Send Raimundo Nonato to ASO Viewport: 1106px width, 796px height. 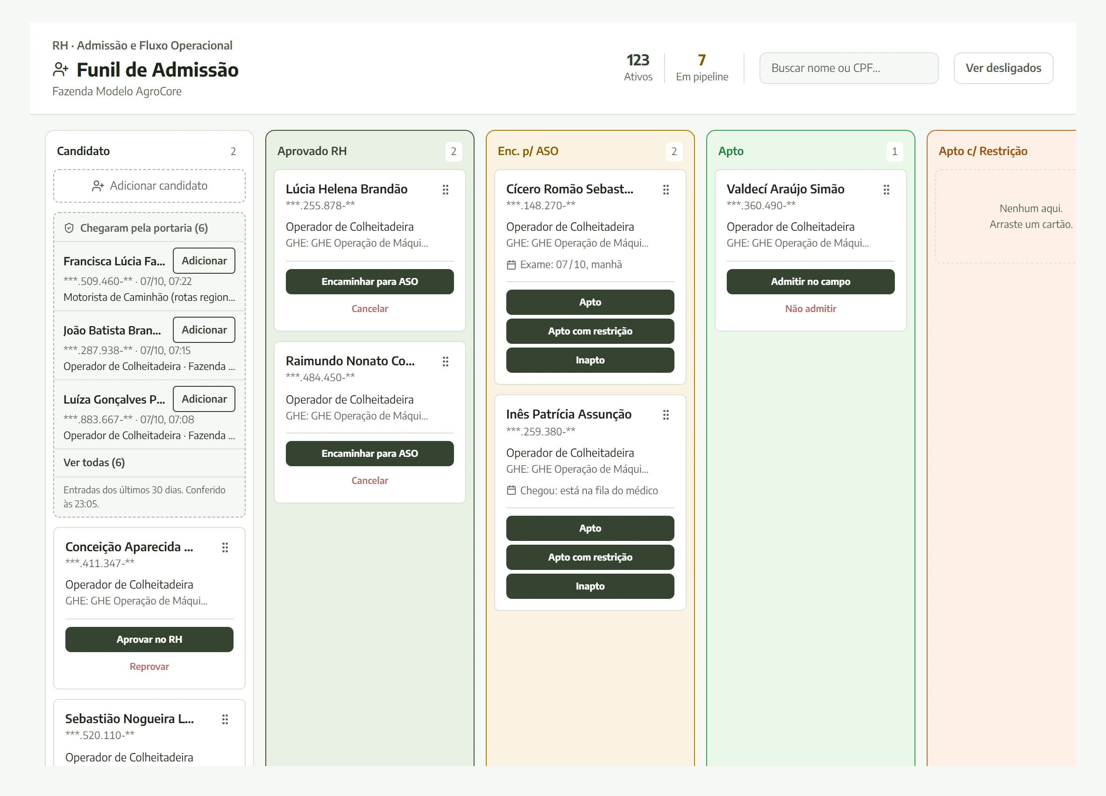point(369,454)
